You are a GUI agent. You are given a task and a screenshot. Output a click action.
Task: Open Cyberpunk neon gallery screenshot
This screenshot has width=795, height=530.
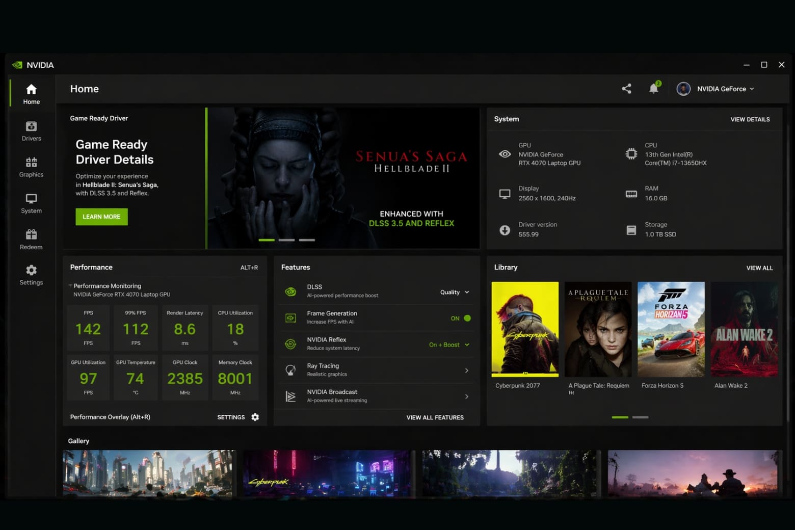(329, 473)
